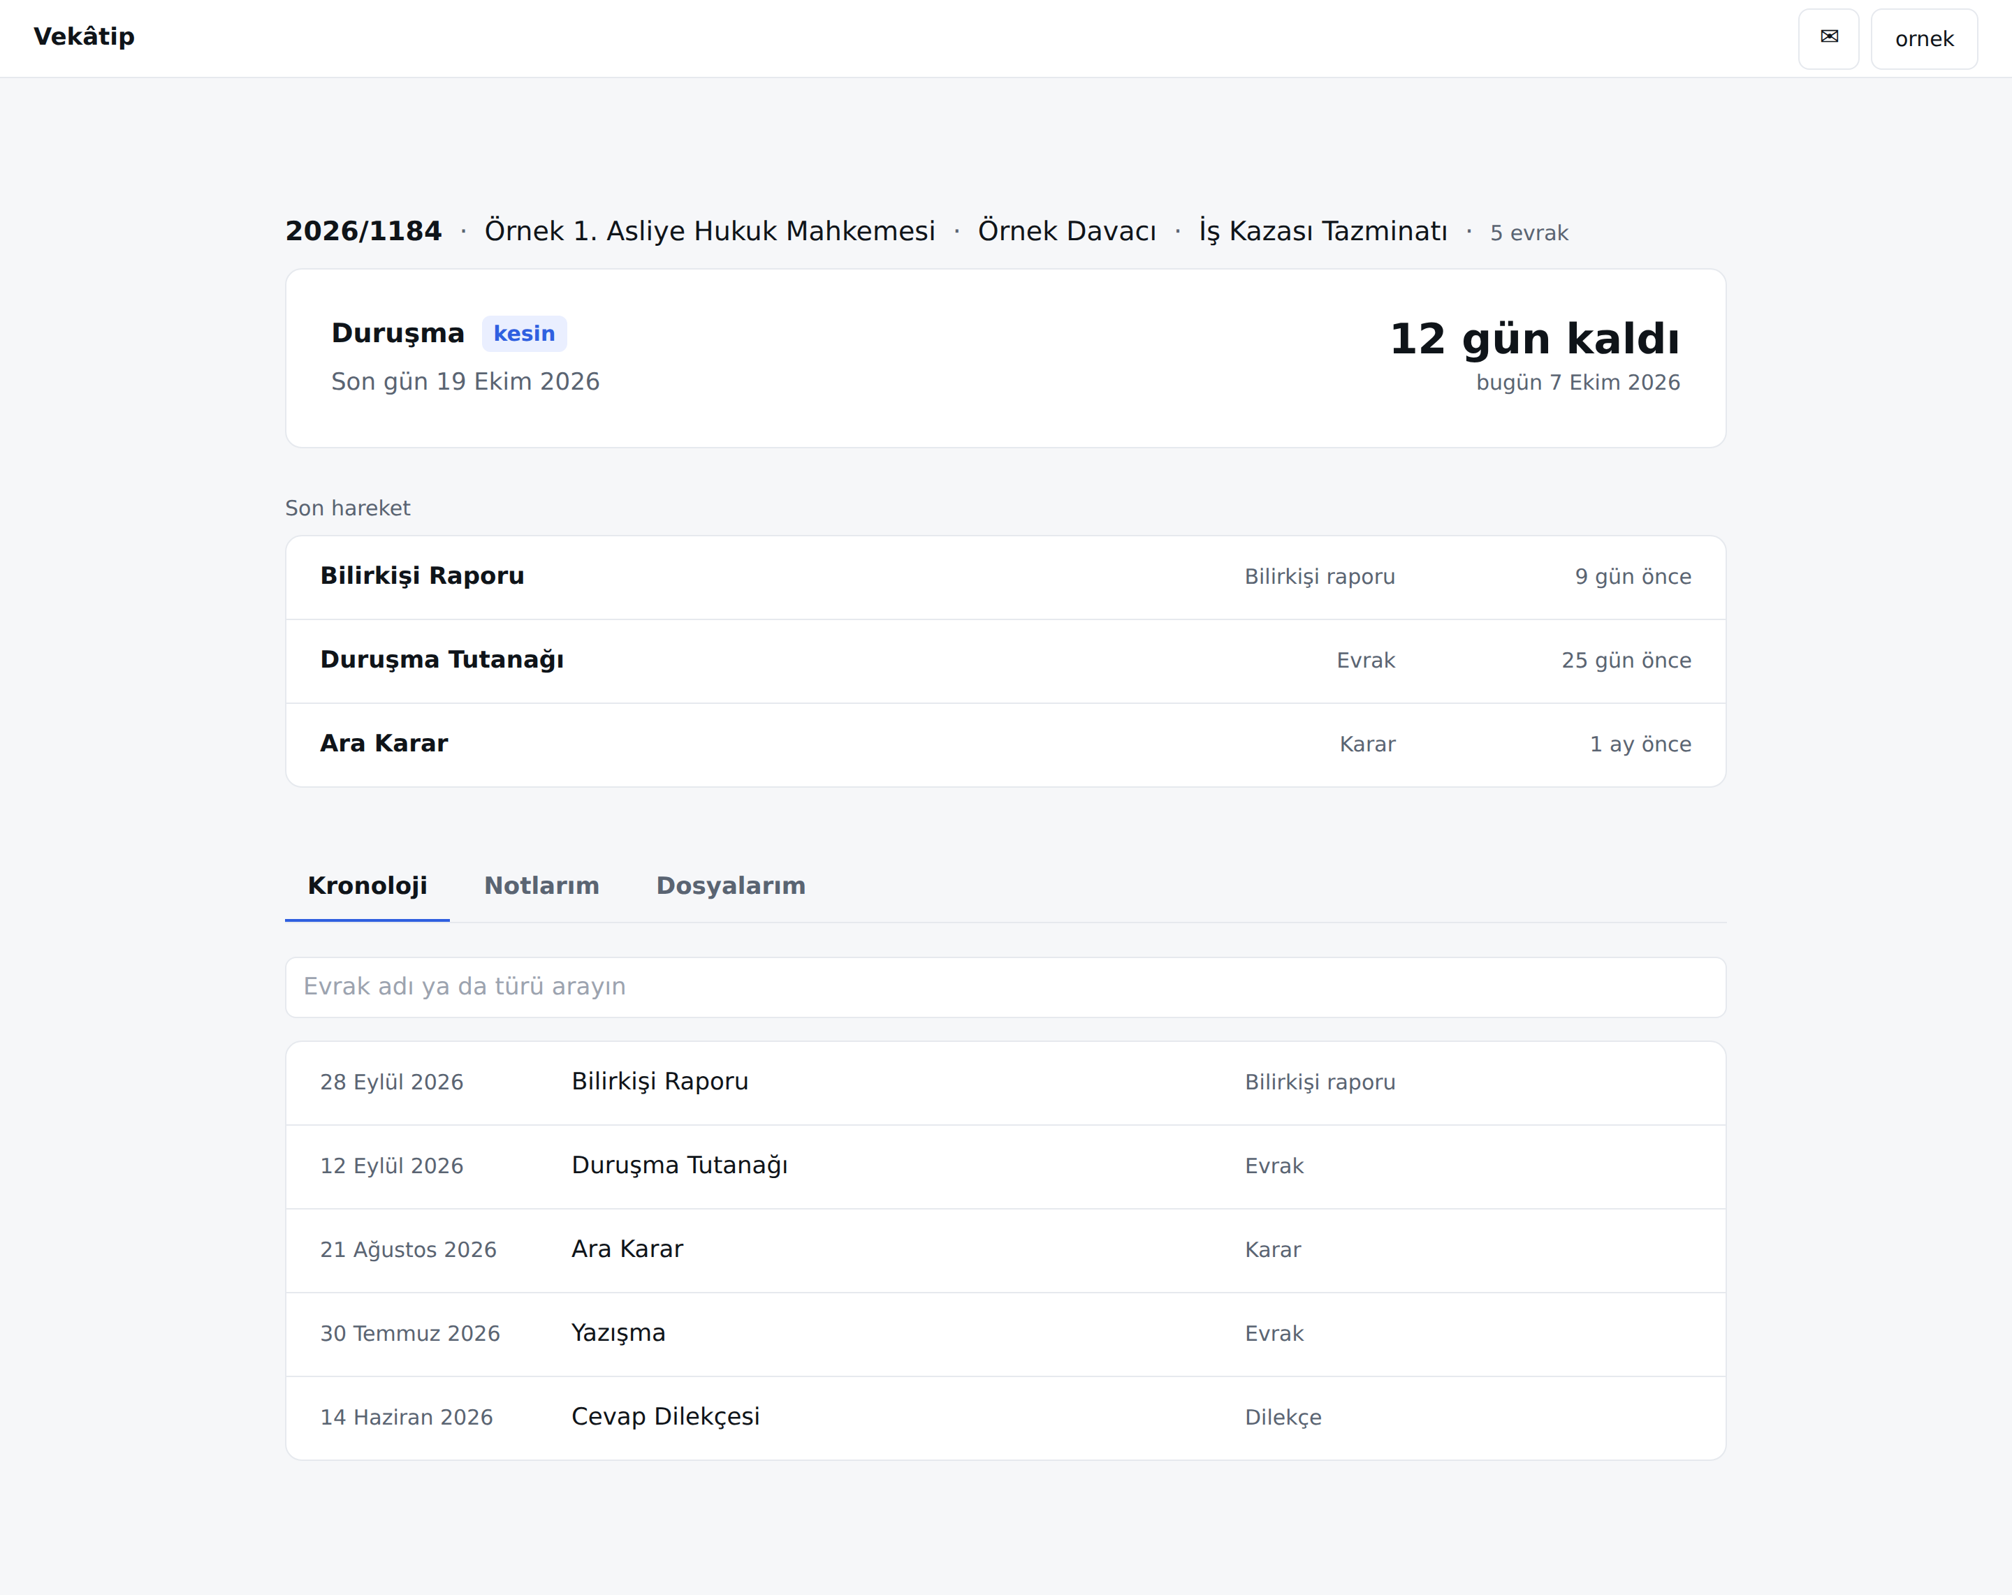Switch to the Dosyalarım tab
Image resolution: width=2012 pixels, height=1595 pixels.
pos(731,885)
